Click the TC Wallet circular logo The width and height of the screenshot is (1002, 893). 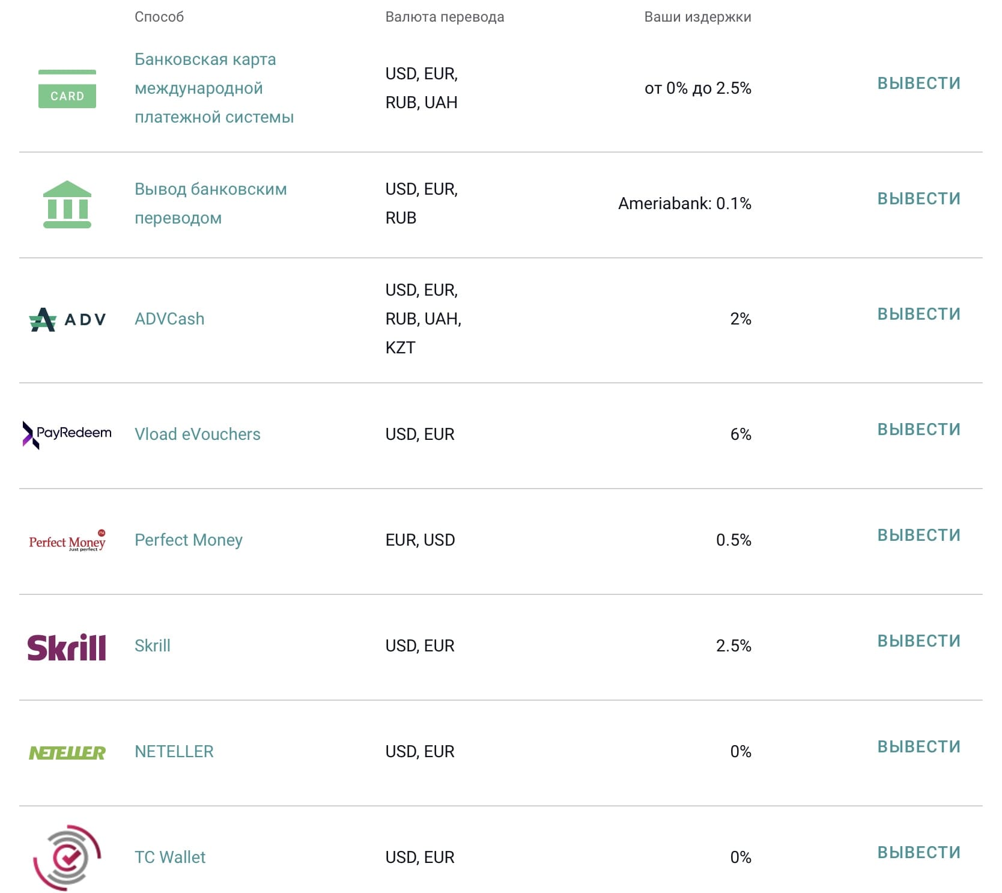pos(67,858)
